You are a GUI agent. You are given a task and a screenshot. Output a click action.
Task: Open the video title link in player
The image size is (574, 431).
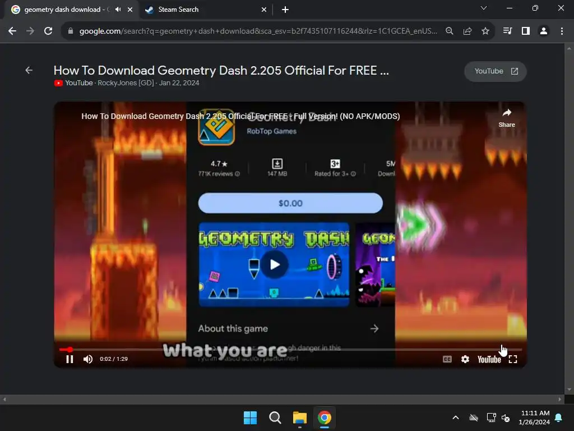pos(240,116)
